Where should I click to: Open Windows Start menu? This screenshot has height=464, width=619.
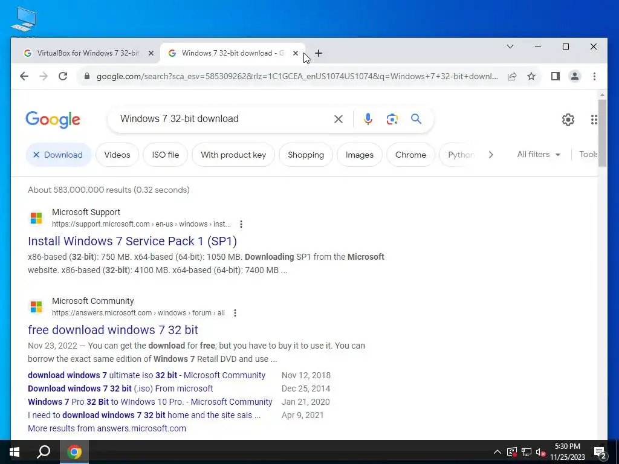coord(15,452)
